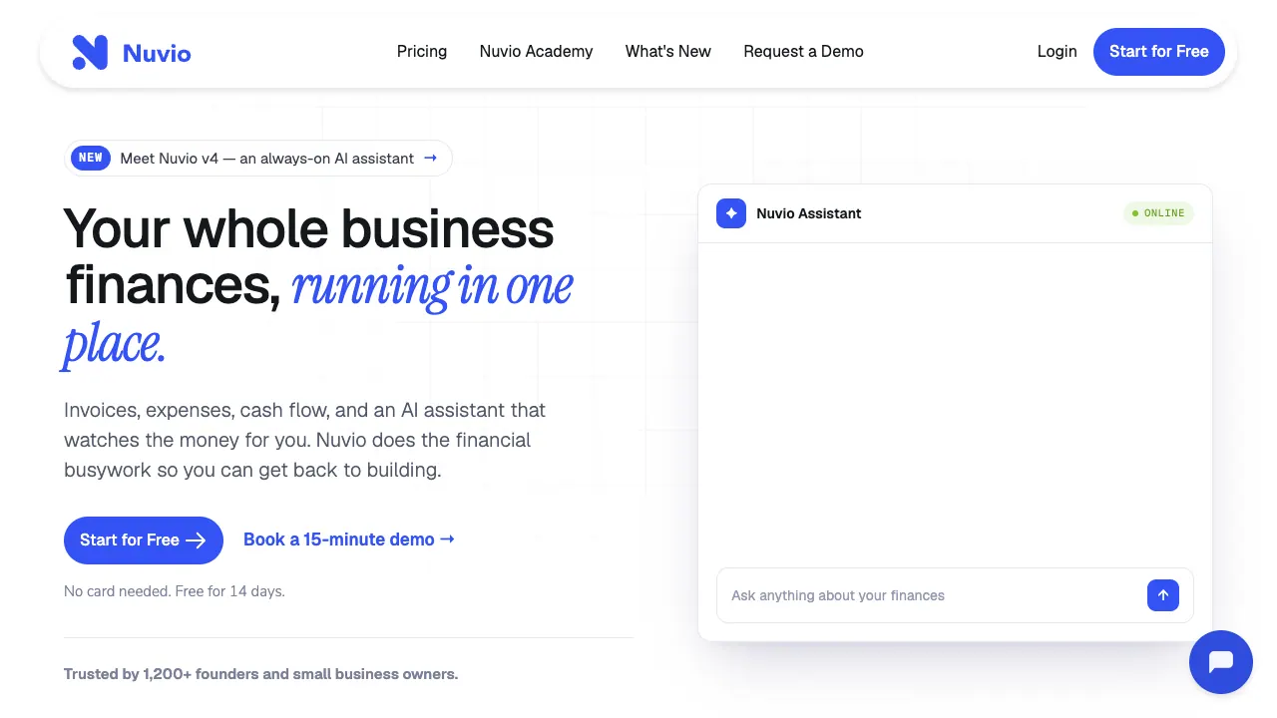Open the Pricing page

click(422, 52)
